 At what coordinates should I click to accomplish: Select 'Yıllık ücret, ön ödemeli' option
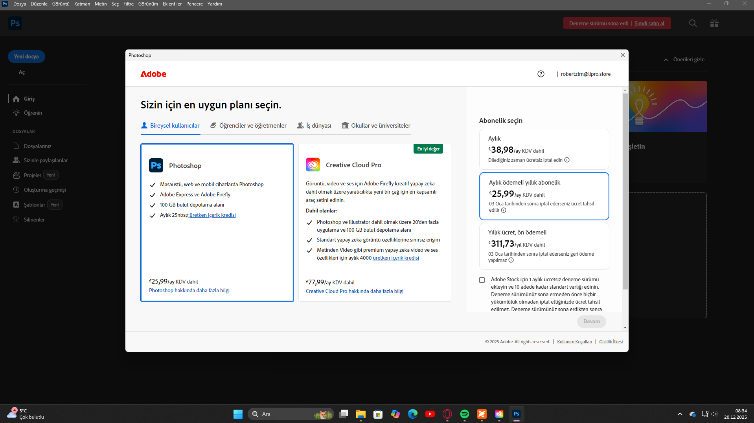(544, 246)
